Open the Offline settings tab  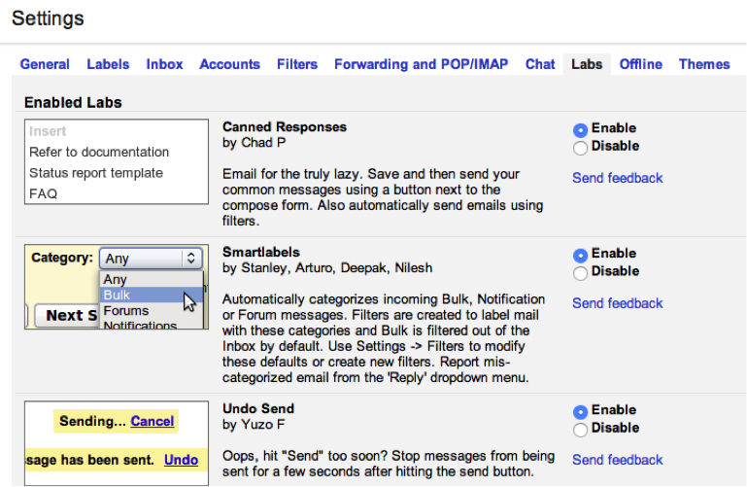click(x=640, y=64)
